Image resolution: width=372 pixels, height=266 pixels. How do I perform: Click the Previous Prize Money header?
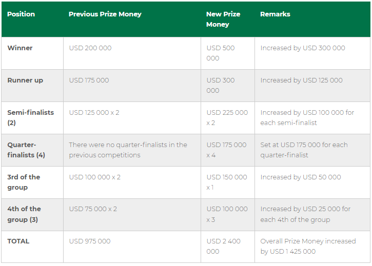click(x=105, y=14)
